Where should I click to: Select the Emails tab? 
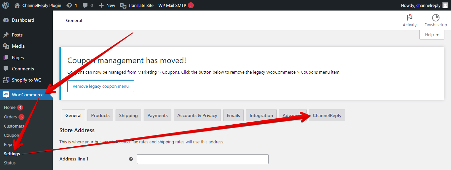(x=233, y=115)
